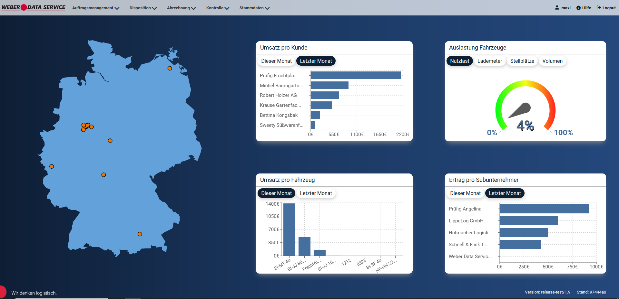The width and height of the screenshot is (619, 299).
Task: Switch Ertrag pro Subunternehmer to Dieser Monat
Action: 465,193
